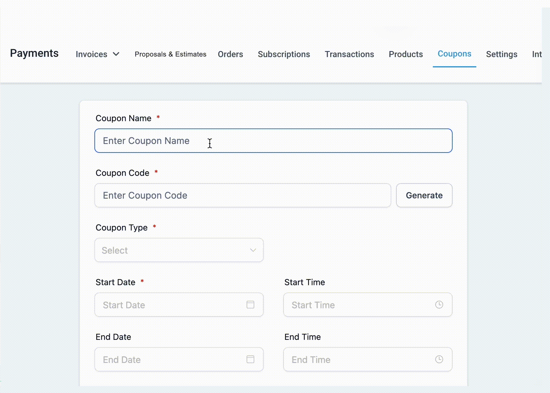Open the Start Date calendar icon
This screenshot has height=393, width=550.
(x=250, y=305)
